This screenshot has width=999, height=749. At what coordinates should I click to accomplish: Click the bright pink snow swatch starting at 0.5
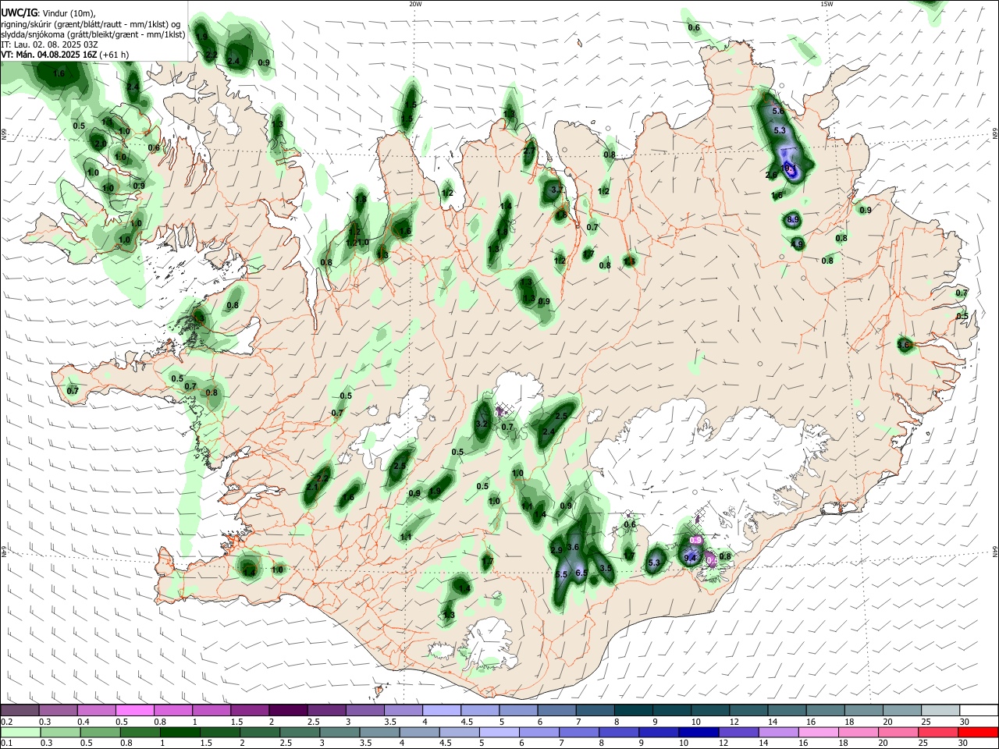point(134,710)
